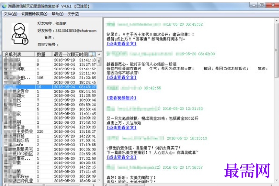Maximize the application window

[x=261, y=5]
